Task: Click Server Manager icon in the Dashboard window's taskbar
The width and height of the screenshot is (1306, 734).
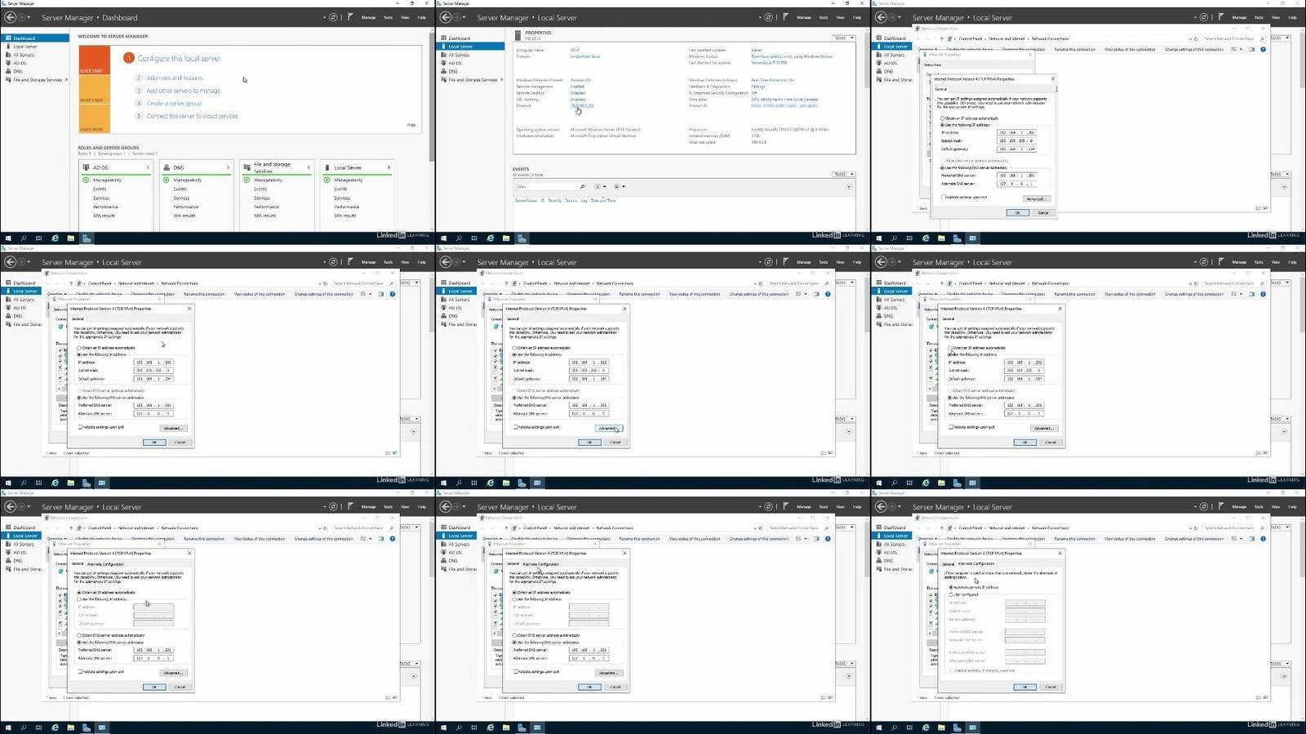Action: coord(87,238)
